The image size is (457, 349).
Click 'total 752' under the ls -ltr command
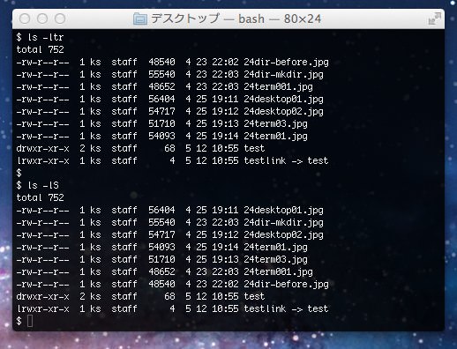(x=40, y=49)
